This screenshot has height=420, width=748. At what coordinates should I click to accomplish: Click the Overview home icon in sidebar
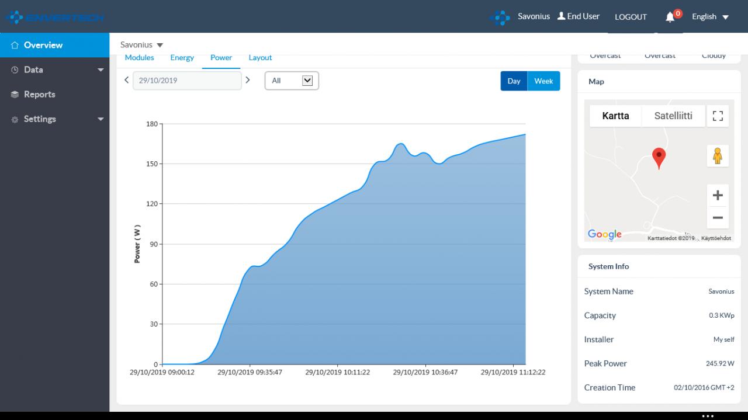pyautogui.click(x=15, y=45)
